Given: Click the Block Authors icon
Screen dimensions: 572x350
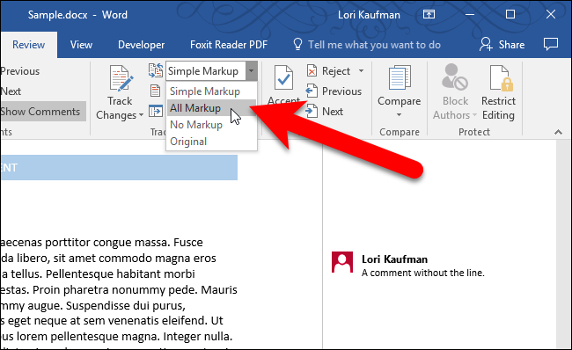Looking at the screenshot, I should pyautogui.click(x=455, y=77).
